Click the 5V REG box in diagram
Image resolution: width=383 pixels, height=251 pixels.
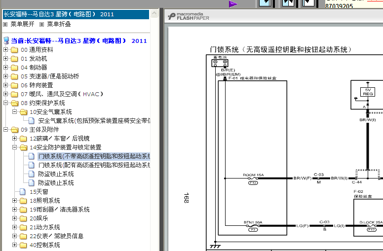pos(368,92)
